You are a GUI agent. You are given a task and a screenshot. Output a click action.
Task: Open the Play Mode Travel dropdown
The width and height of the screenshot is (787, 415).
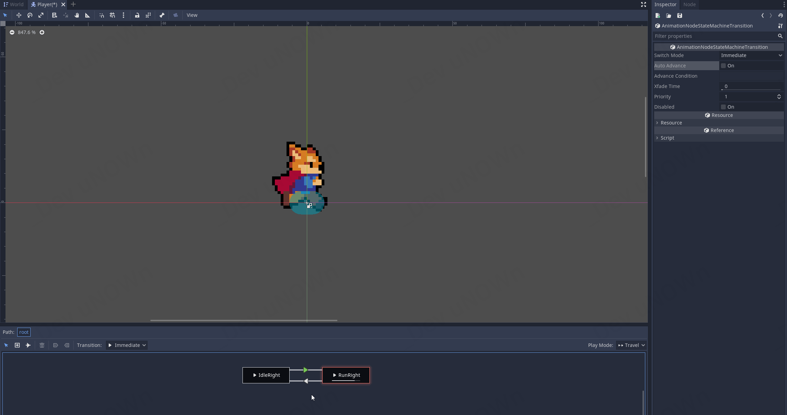click(x=631, y=345)
